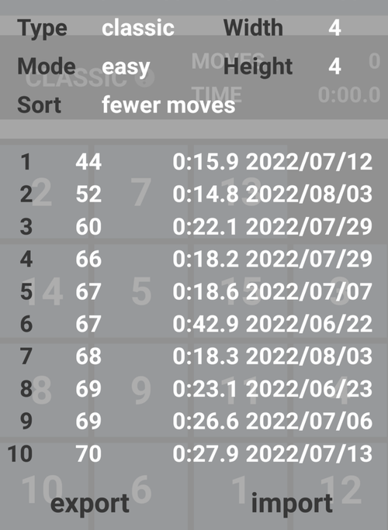Click the export button
Viewport: 388px width, 530px height.
[x=90, y=504]
